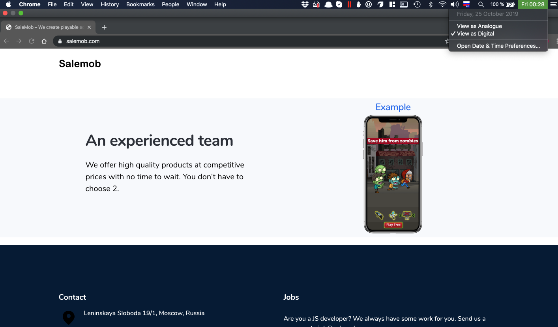Open the Wi-Fi status menu
The image size is (558, 327).
(x=442, y=4)
